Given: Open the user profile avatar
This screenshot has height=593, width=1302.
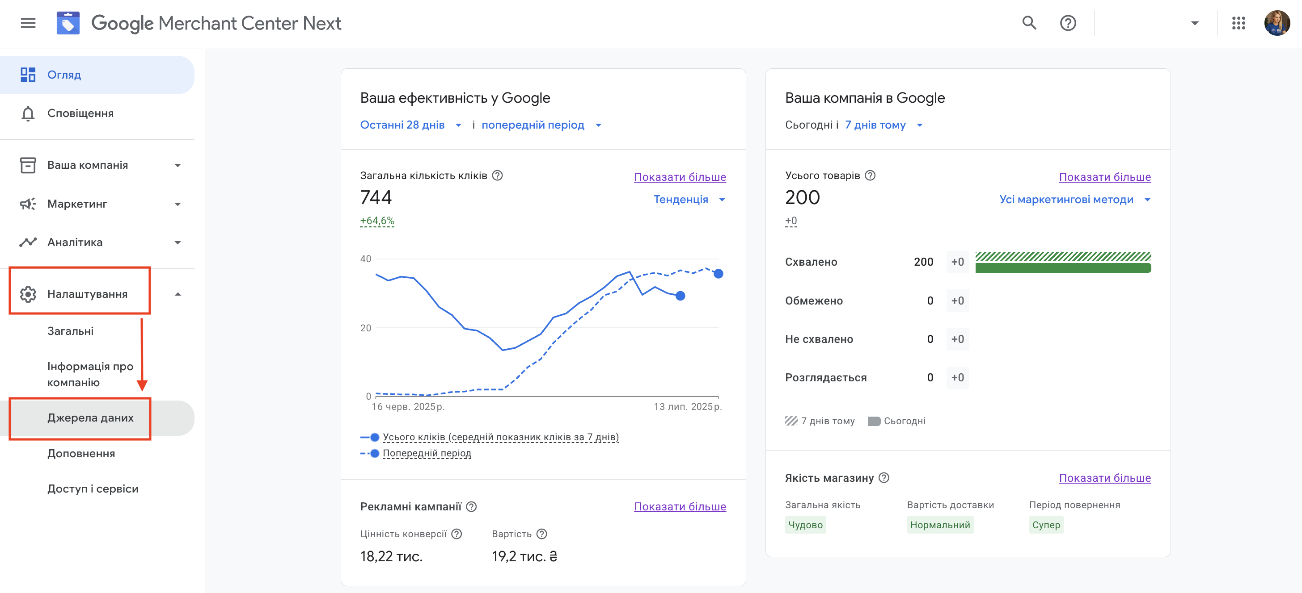Looking at the screenshot, I should click(x=1277, y=23).
